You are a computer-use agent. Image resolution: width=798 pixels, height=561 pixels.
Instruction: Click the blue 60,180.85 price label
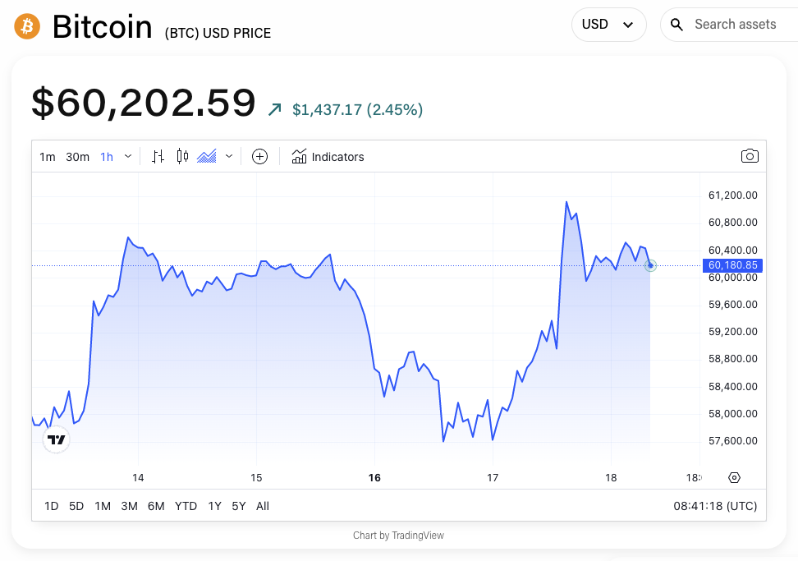point(732,264)
